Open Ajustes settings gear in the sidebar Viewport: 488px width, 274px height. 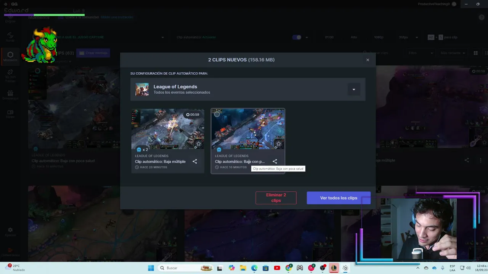click(10, 232)
